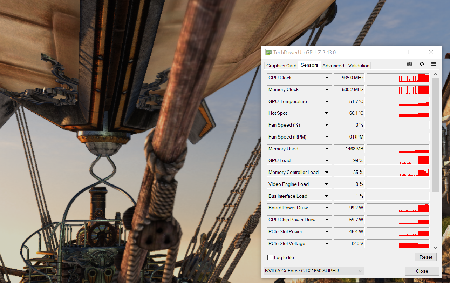This screenshot has width=450, height=283.
Task: Click the Fan Speed (RPM) value 0 RPM
Action: 349,137
